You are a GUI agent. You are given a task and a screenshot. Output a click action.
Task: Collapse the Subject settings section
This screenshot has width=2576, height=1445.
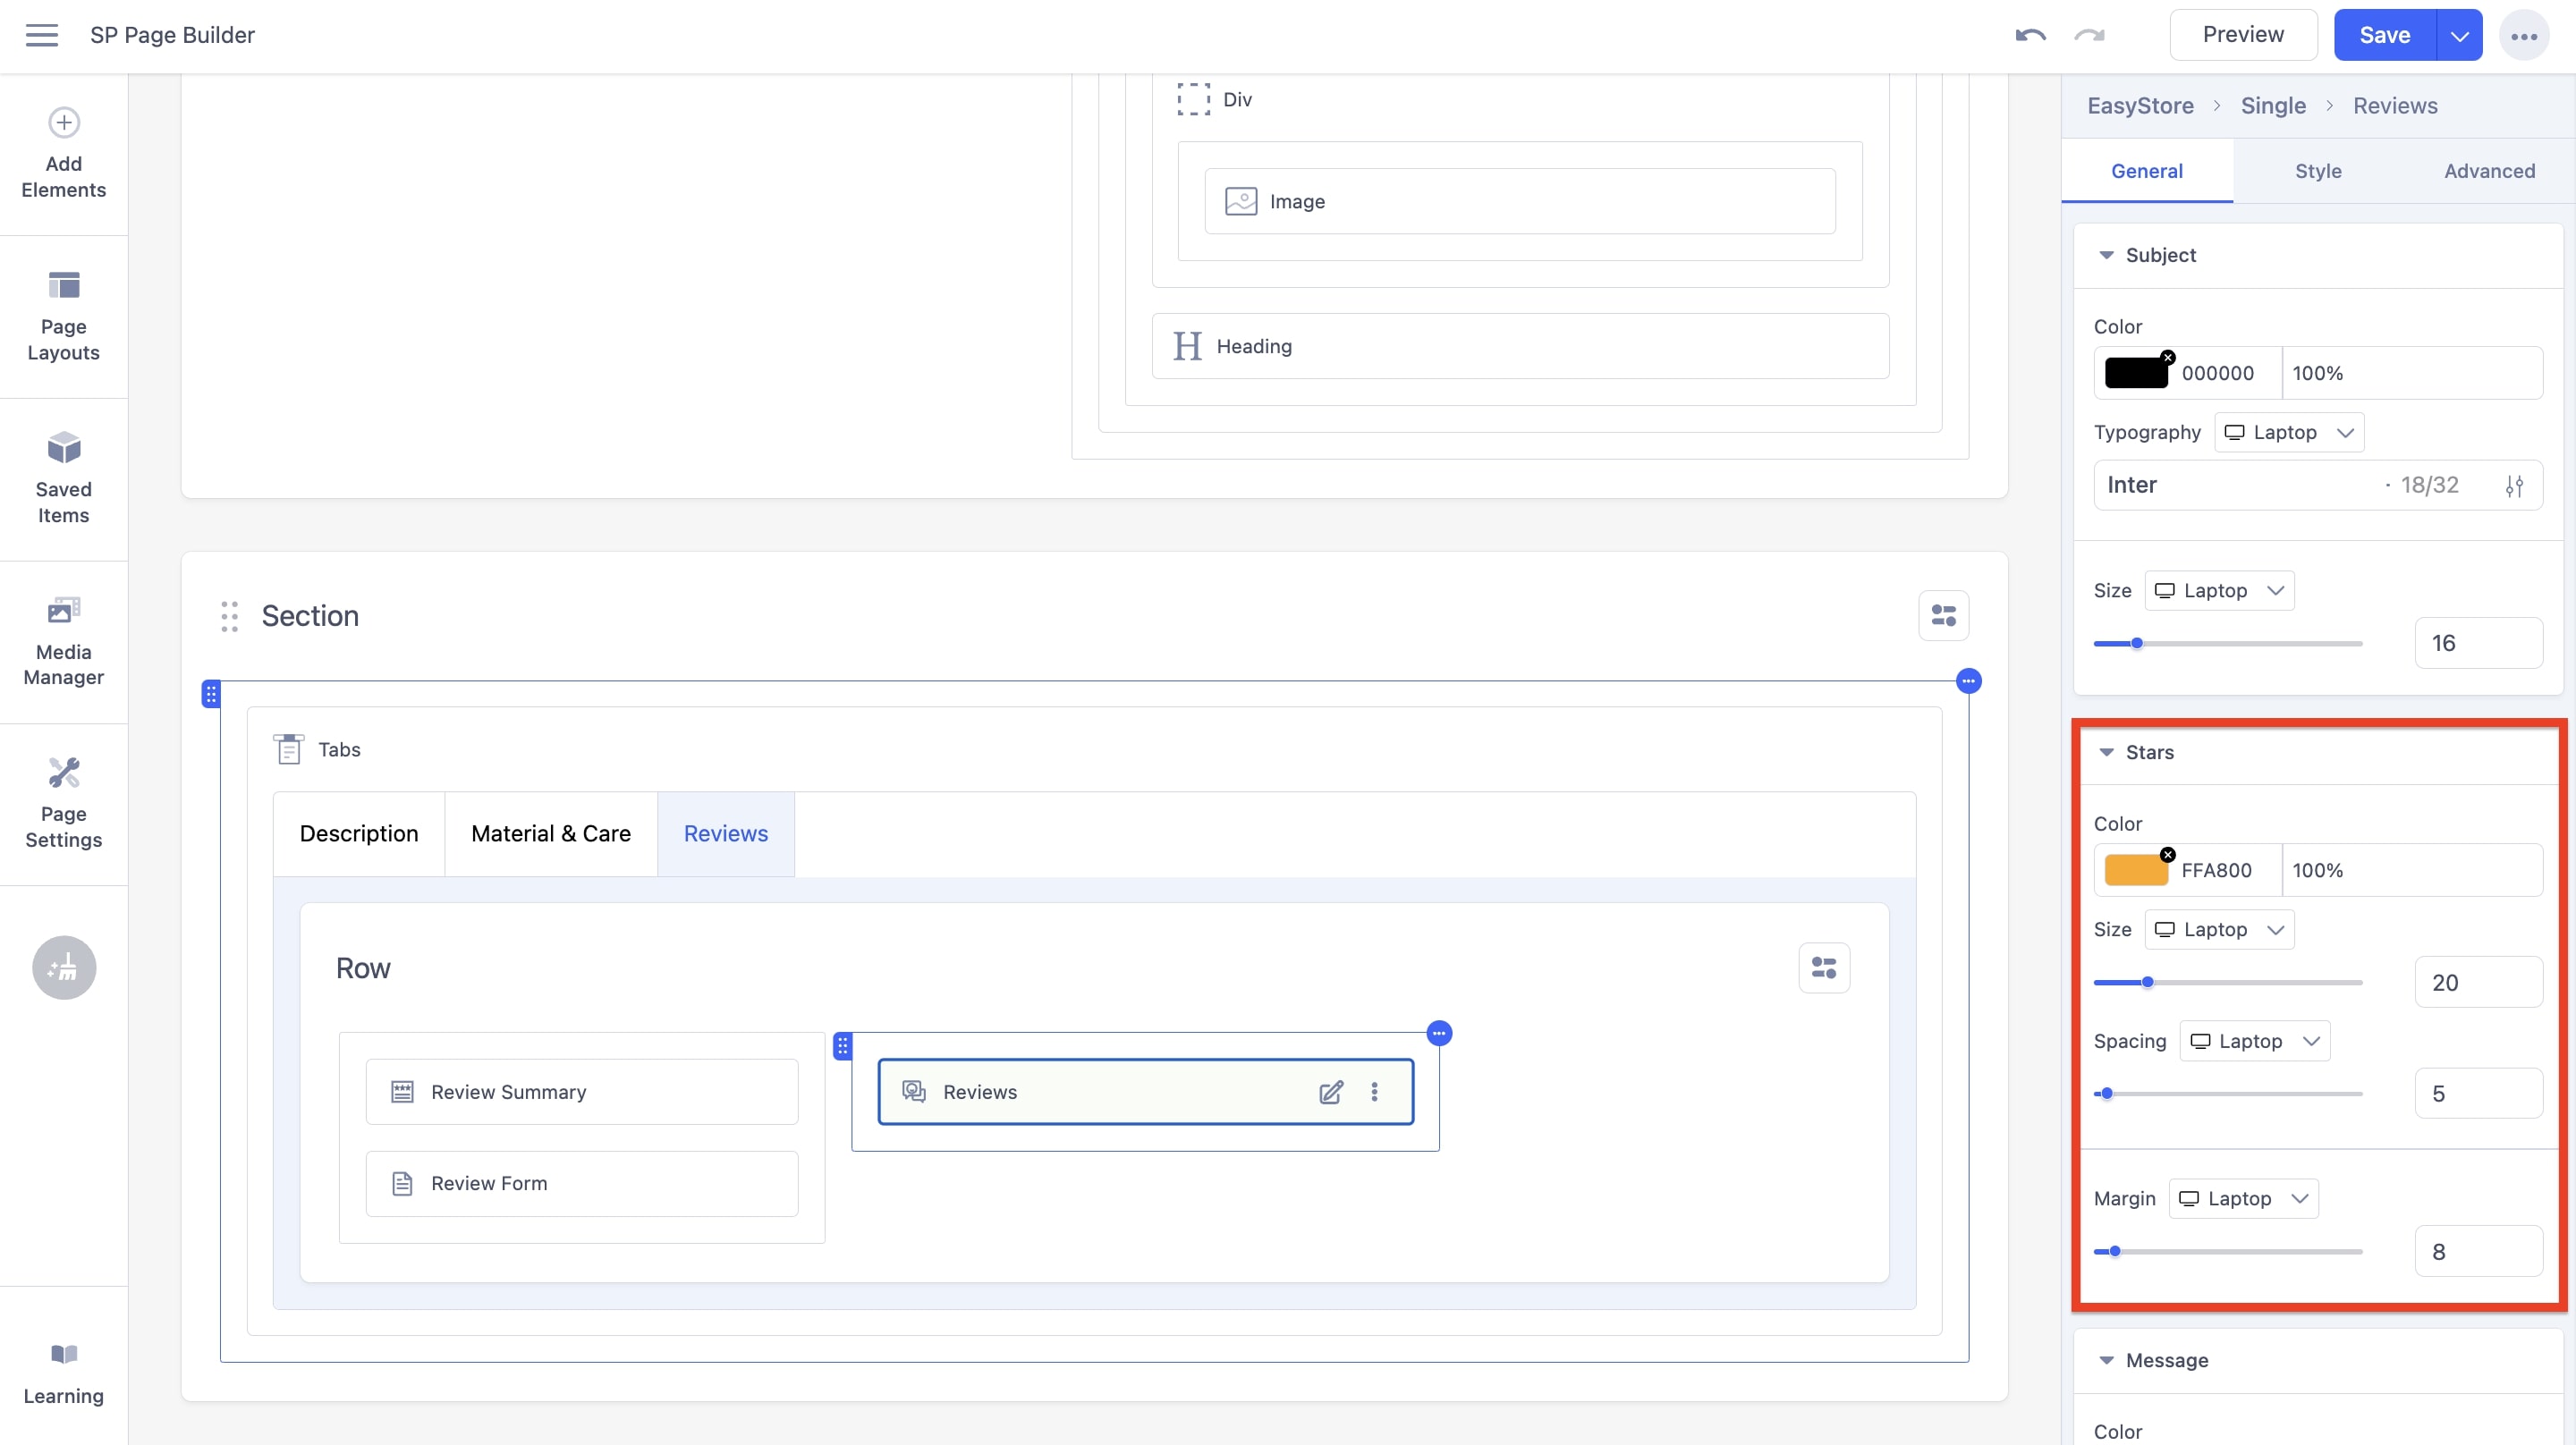pos(2106,255)
